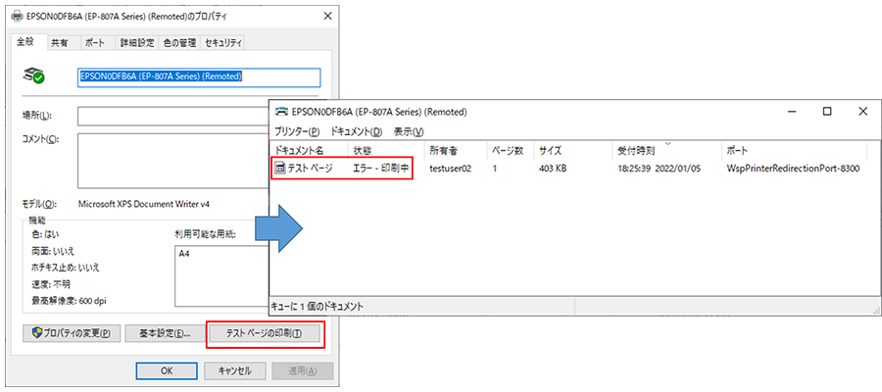Click WspPrinterRedirectionPort-8300 port cell
The width and height of the screenshot is (882, 392).
tap(793, 169)
